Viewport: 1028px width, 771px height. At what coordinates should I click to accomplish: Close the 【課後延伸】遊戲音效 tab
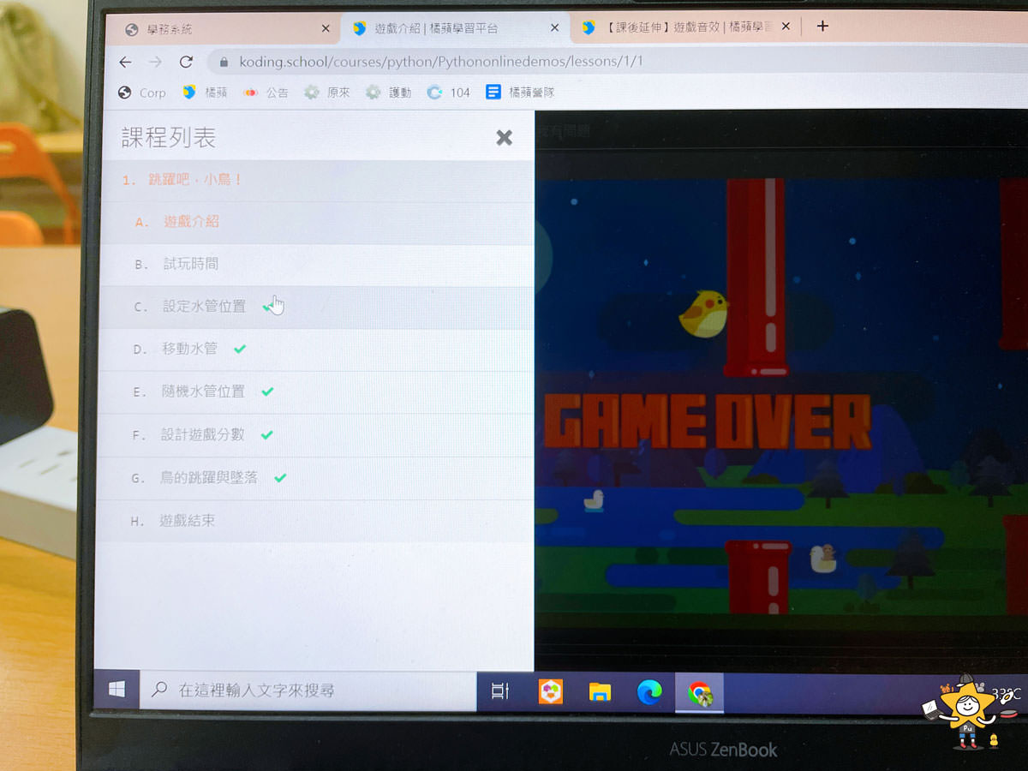(786, 27)
